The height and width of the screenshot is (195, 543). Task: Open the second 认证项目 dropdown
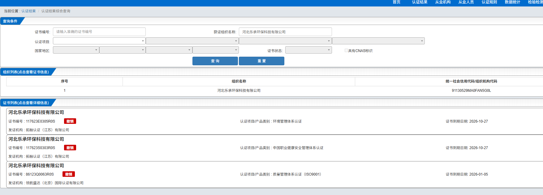pos(192,41)
